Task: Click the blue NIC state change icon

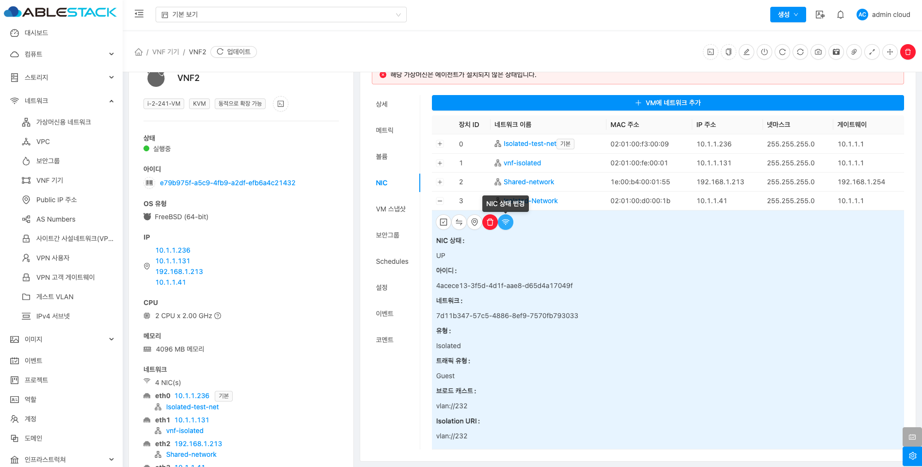Action: tap(506, 222)
